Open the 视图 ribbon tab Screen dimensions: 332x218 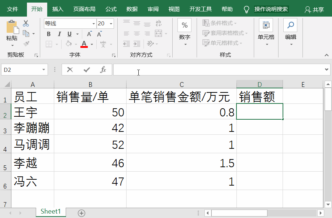(x=174, y=8)
